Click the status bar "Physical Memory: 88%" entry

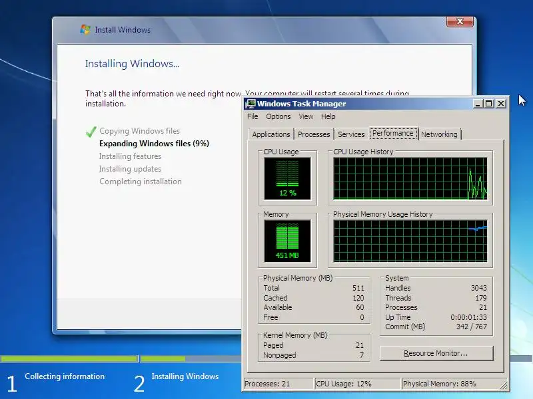452,384
